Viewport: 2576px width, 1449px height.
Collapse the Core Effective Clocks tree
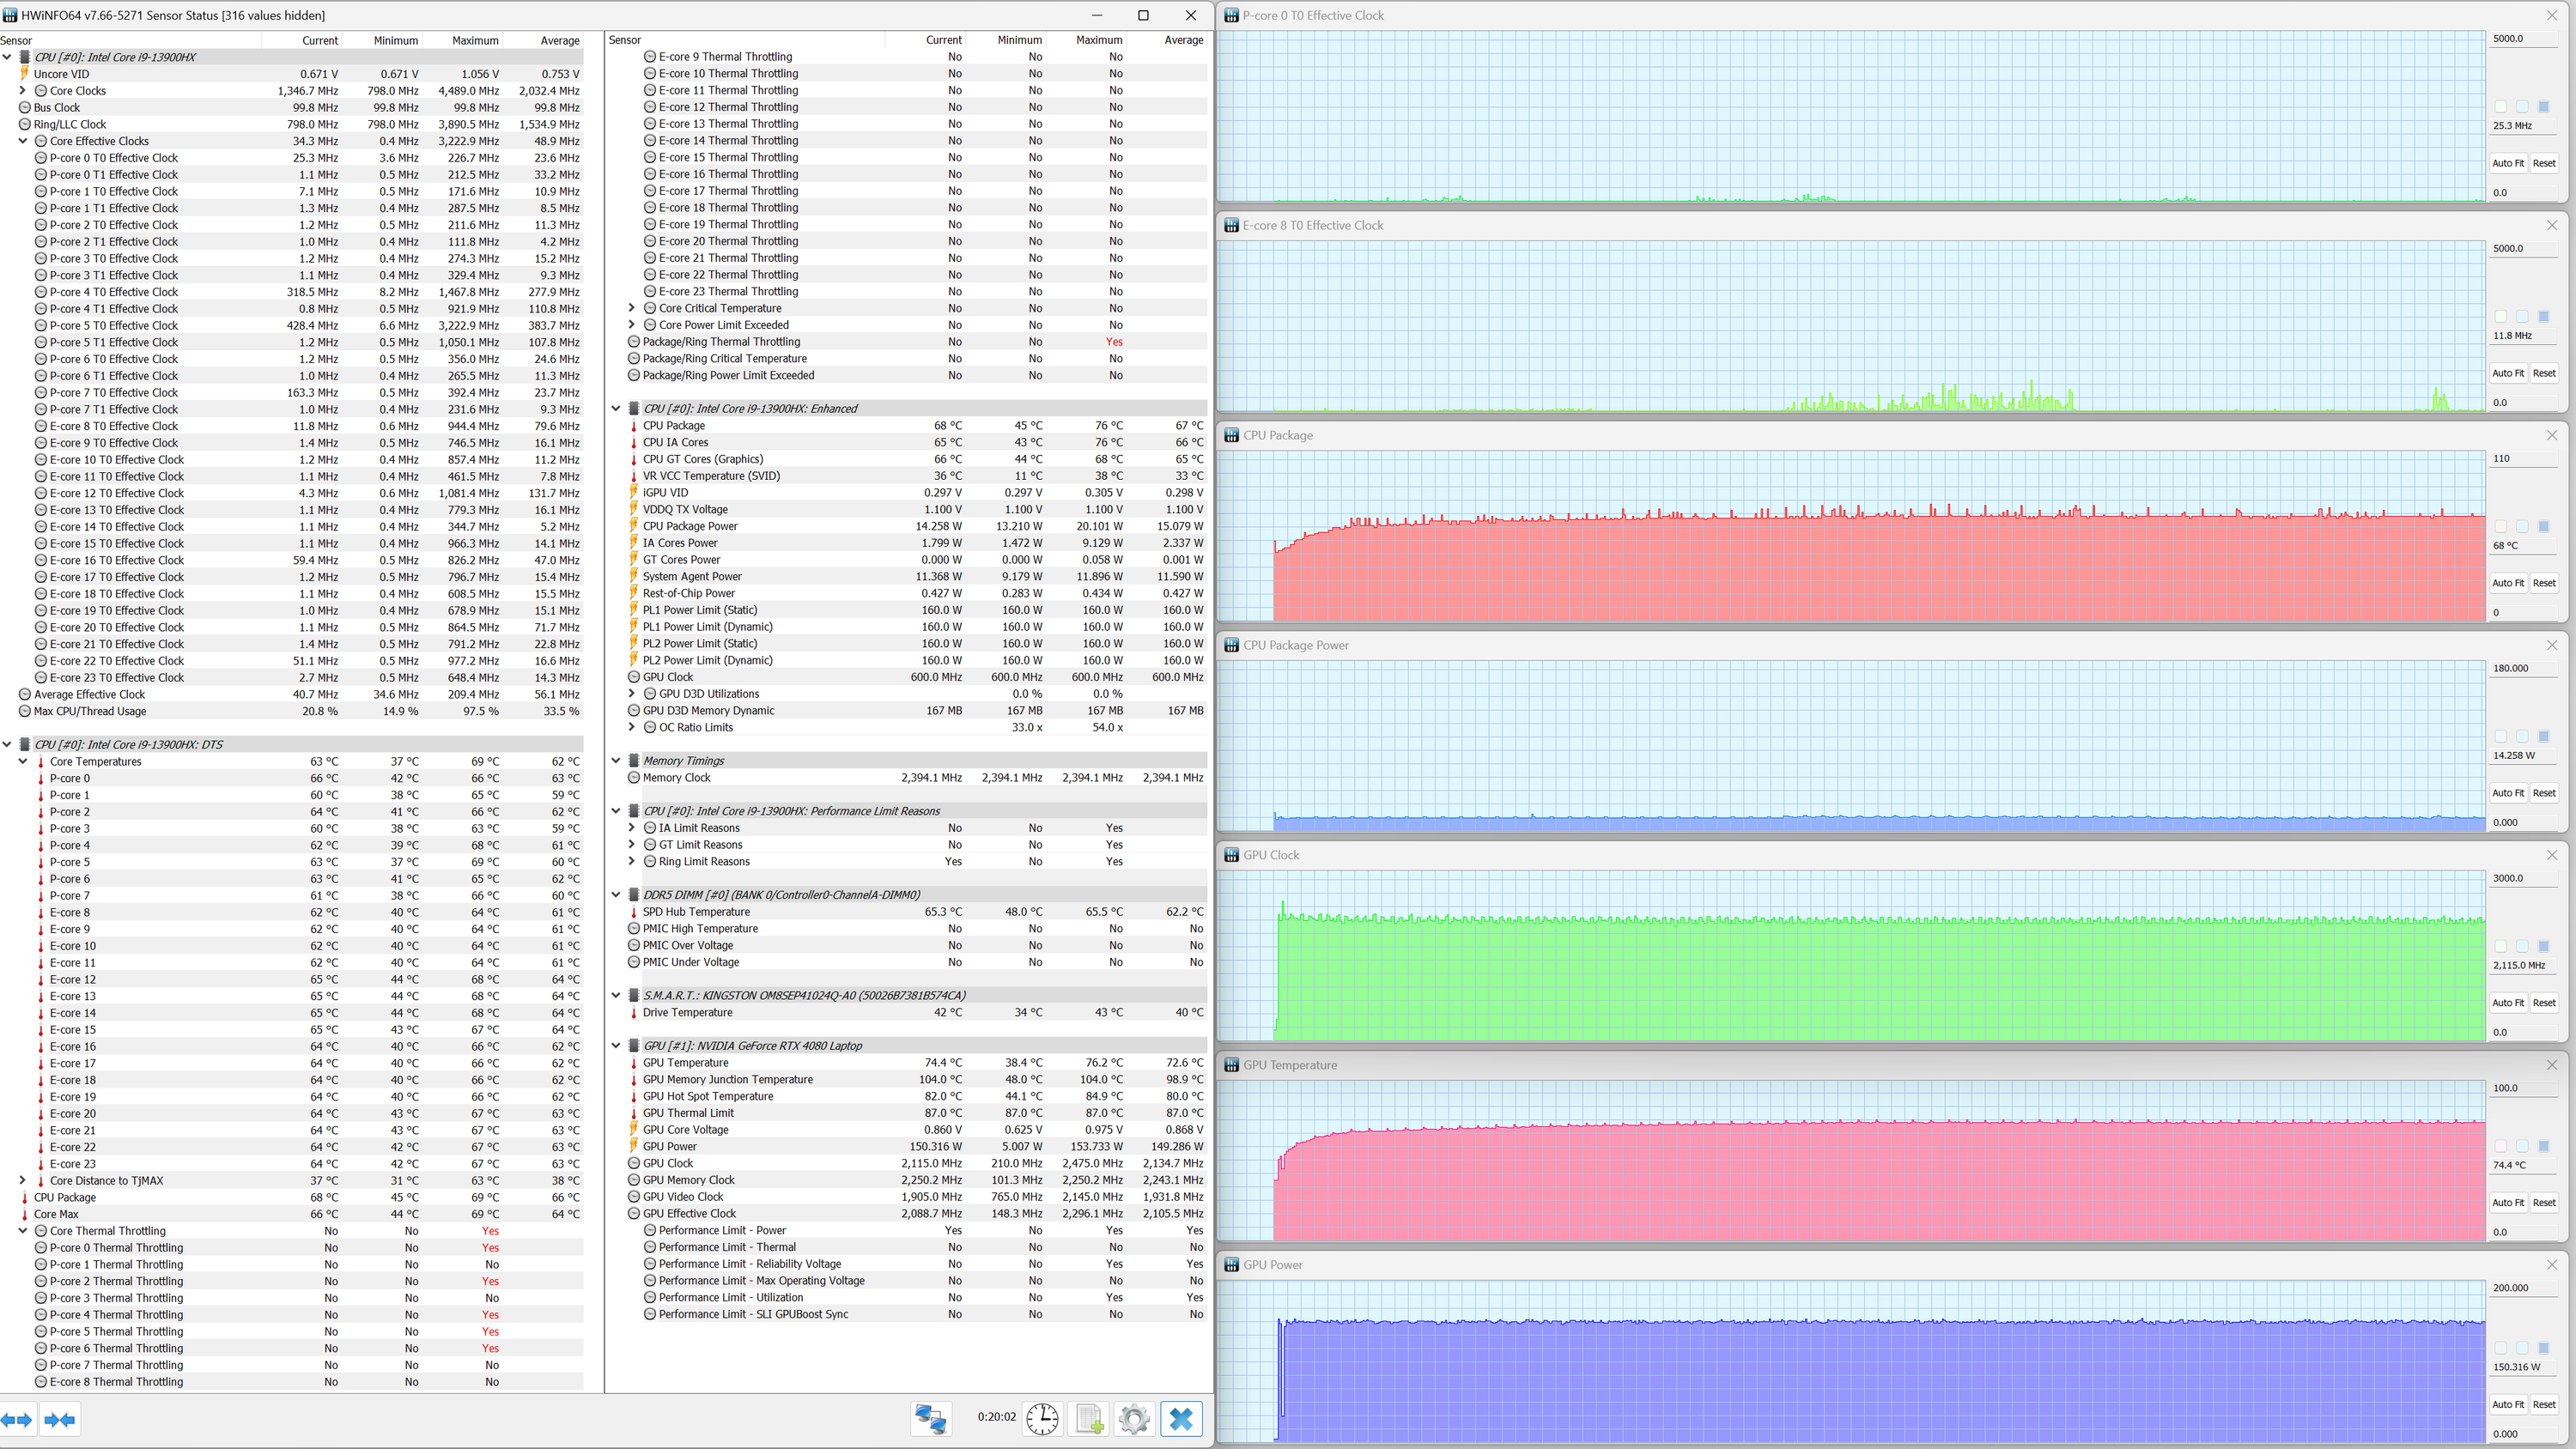(x=23, y=141)
